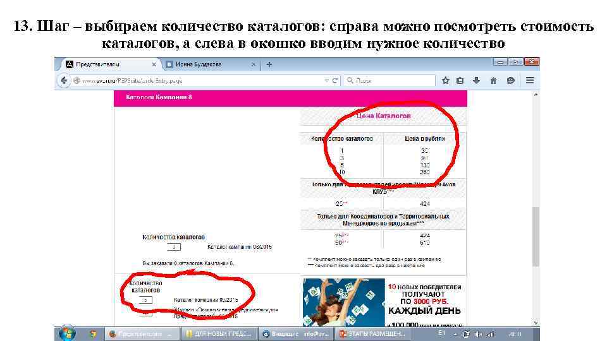Click price 424 in Avon Клуб row

point(425,204)
